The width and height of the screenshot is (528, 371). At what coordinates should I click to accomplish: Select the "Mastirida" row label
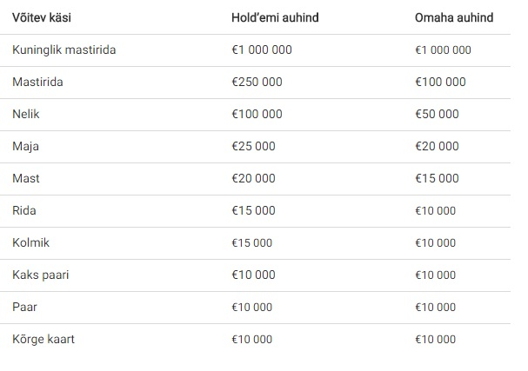[37, 83]
